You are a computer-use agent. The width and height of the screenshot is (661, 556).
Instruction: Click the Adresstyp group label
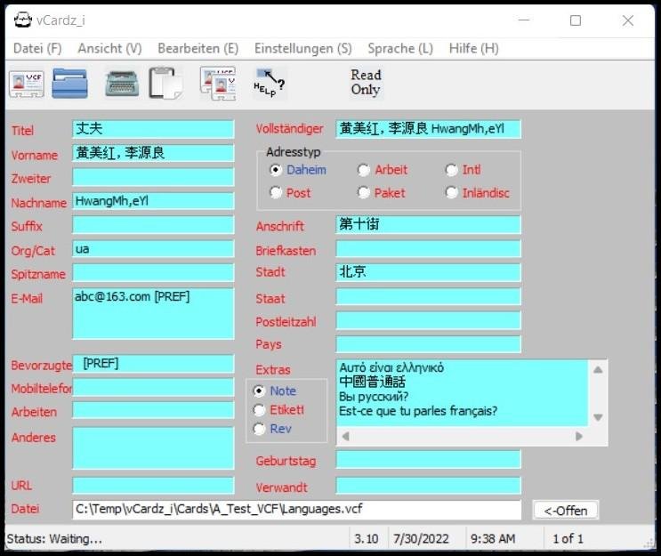pos(293,152)
